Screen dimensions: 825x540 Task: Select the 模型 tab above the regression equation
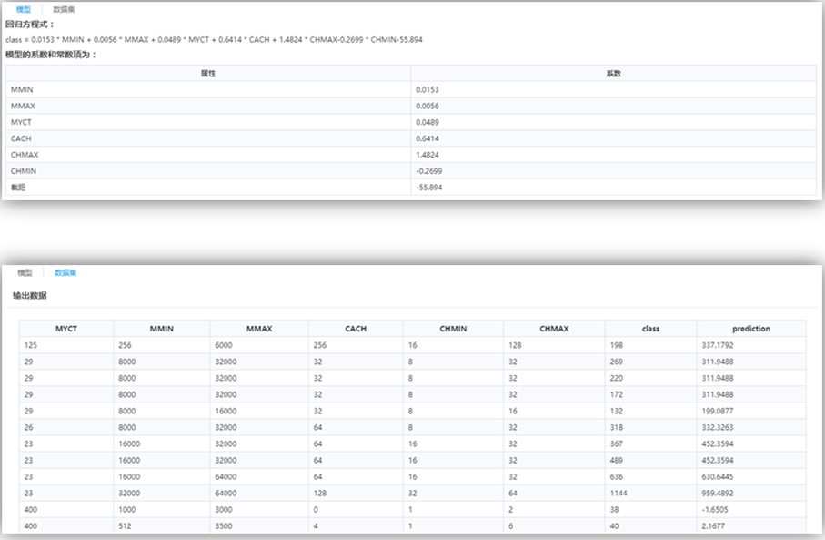click(x=24, y=9)
